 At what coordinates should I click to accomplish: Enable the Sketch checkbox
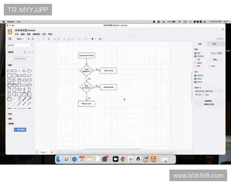click(210, 66)
